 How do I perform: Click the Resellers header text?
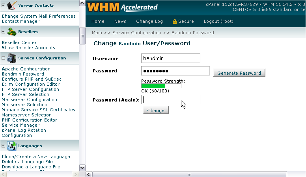[x=28, y=31]
